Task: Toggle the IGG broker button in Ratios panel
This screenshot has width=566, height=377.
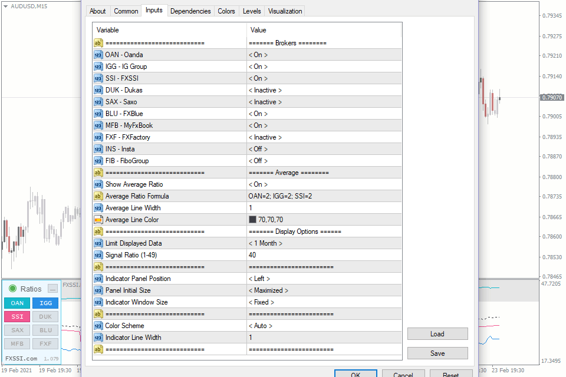Action: pyautogui.click(x=45, y=303)
